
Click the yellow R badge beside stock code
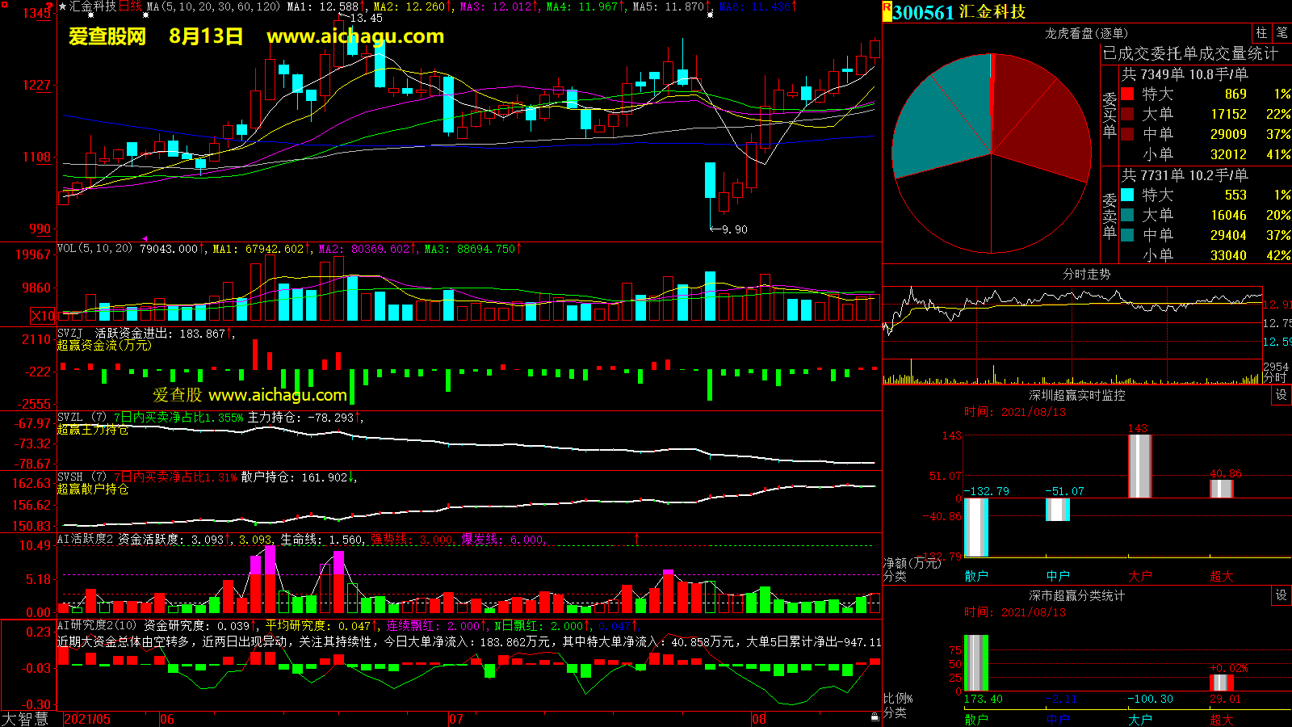point(887,11)
